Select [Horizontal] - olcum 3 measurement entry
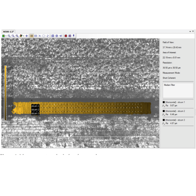Image resolution: width=196 pixels, height=196 pixels. 175,120
